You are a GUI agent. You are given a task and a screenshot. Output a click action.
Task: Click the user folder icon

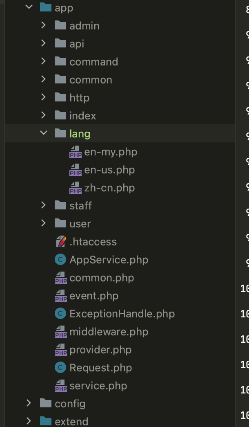pos(60,223)
